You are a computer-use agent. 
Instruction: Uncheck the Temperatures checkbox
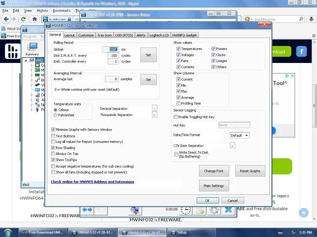pos(178,48)
